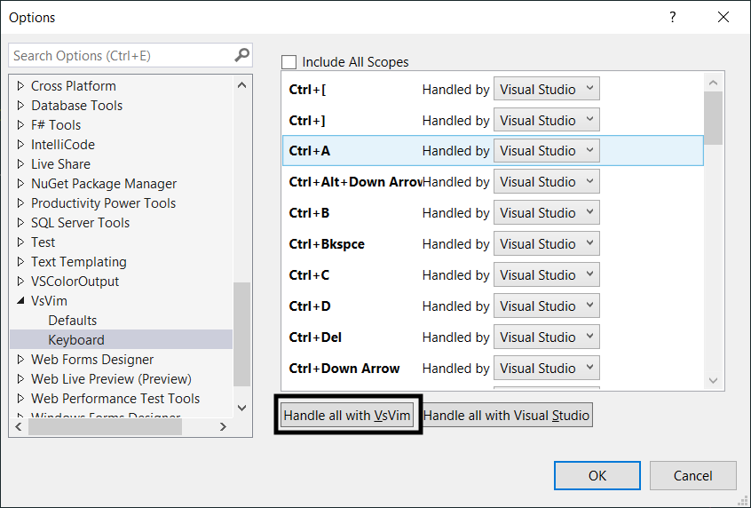This screenshot has width=751, height=508.
Task: Select the Ctrl+[ key binding text
Action: (x=307, y=89)
